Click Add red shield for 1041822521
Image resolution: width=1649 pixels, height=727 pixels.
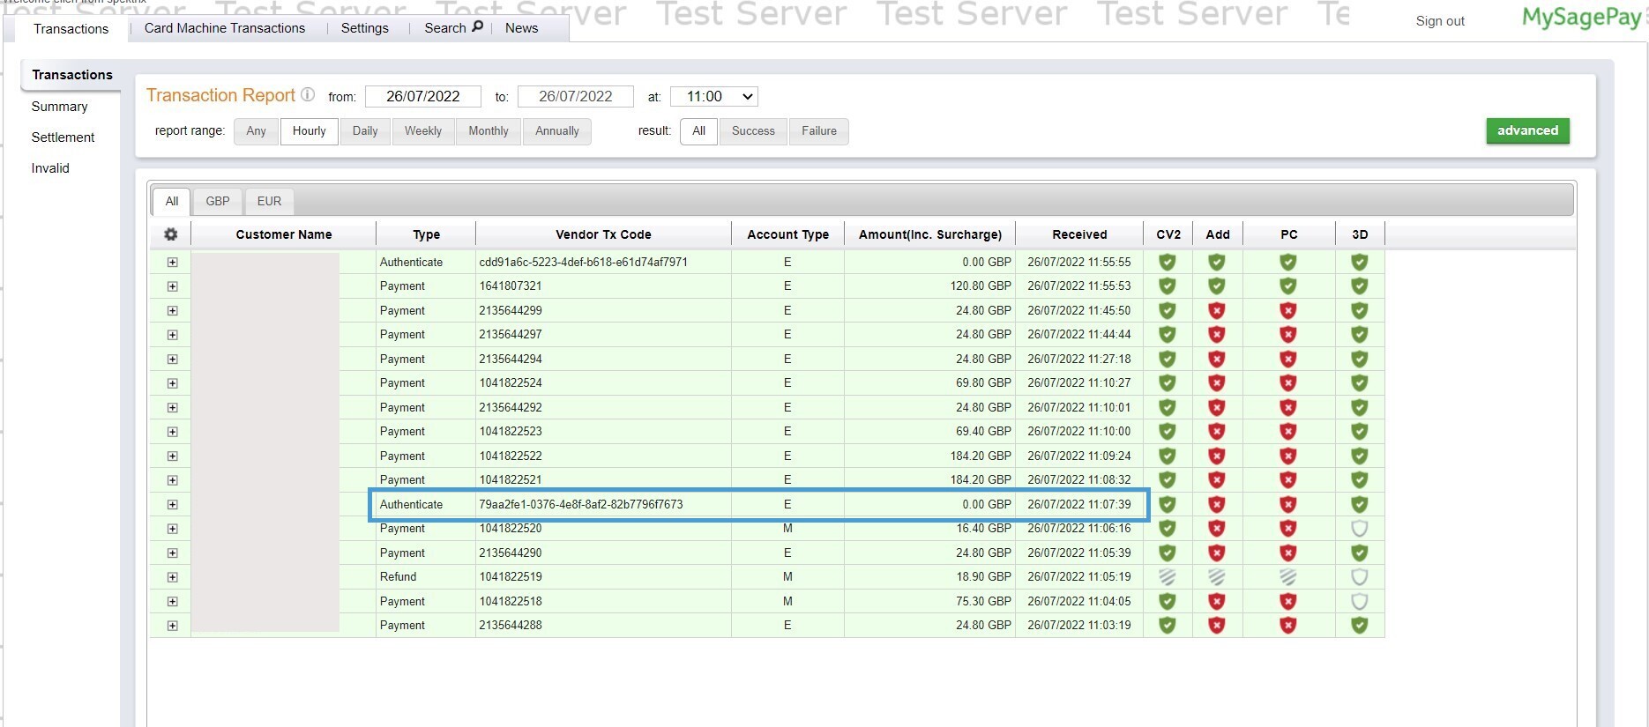click(x=1217, y=480)
